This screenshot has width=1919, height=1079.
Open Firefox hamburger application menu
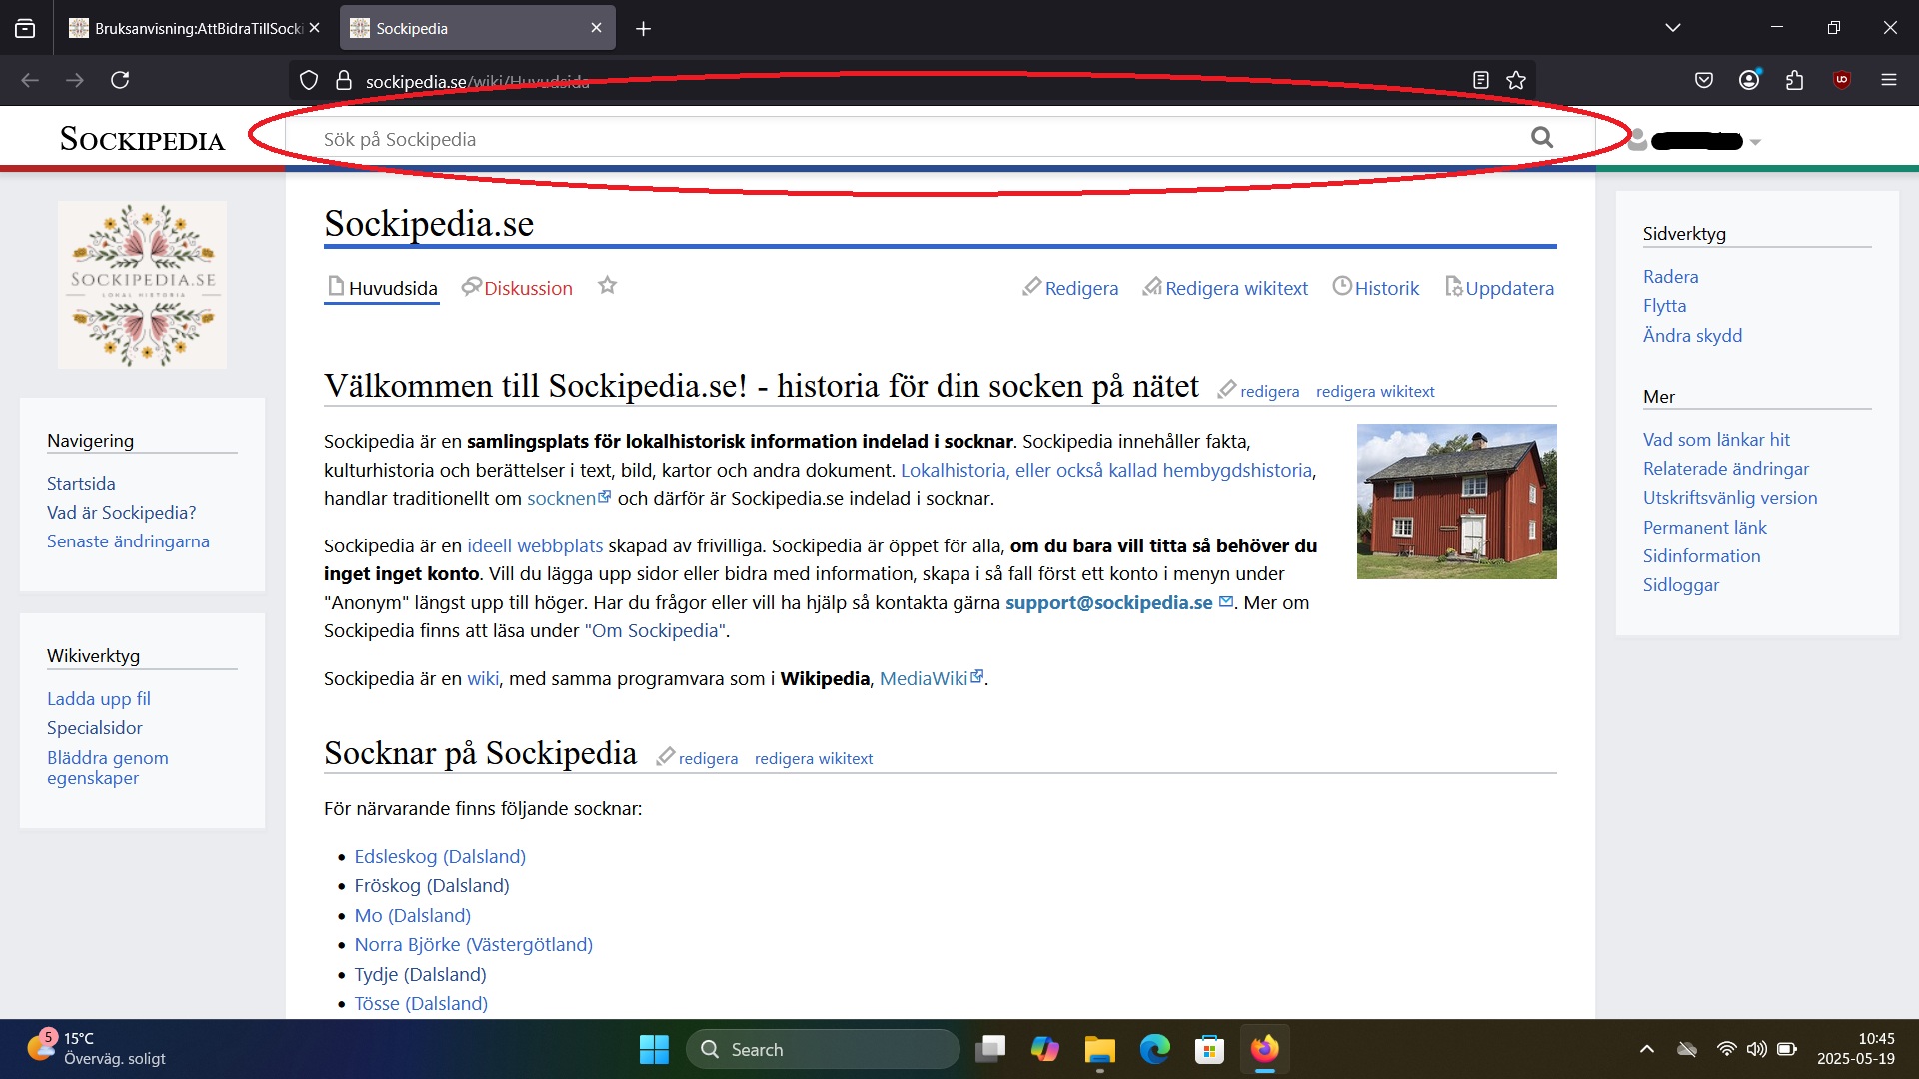coord(1888,80)
